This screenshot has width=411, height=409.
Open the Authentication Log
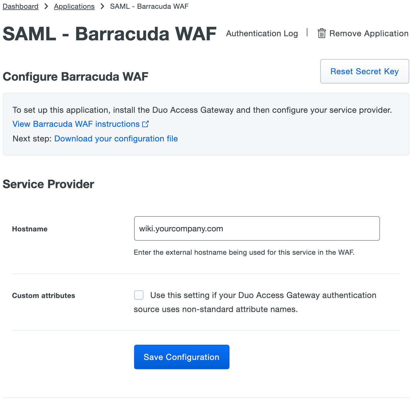coord(262,33)
